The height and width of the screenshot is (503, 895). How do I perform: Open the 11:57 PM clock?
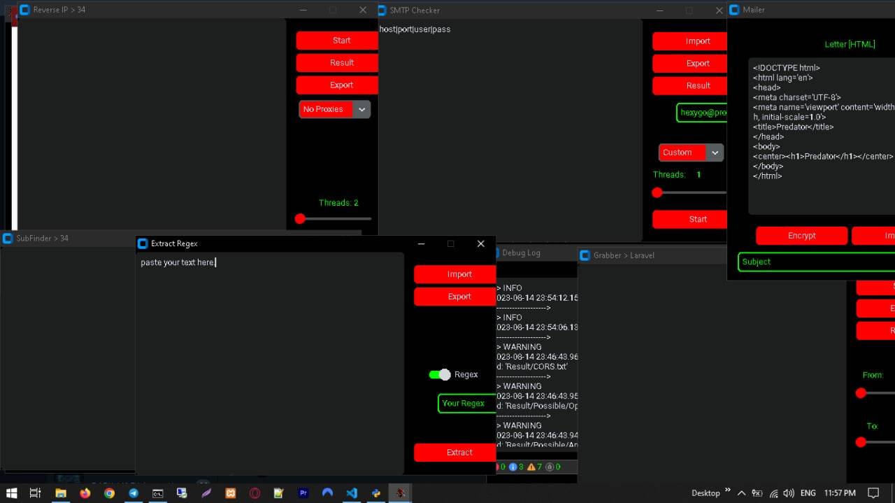tap(840, 493)
